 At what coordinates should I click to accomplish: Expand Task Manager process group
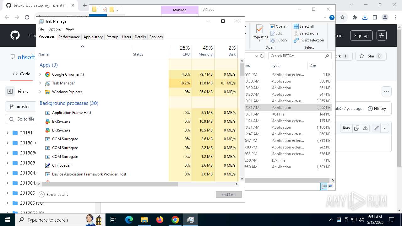(x=40, y=83)
